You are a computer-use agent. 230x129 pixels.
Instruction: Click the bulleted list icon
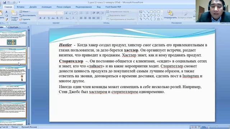tap(82, 13)
